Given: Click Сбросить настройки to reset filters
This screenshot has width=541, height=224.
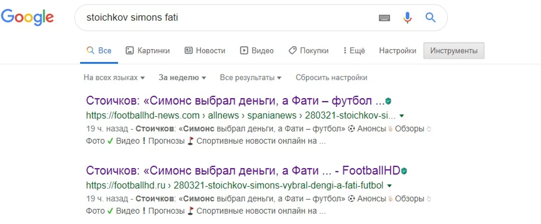Looking at the screenshot, I should pos(331,78).
